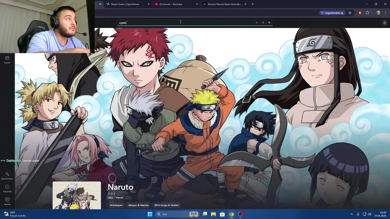Screen dimensions: 390x219
Task: Open the Chrome extensions puzzle icon
Action: (x=367, y=13)
